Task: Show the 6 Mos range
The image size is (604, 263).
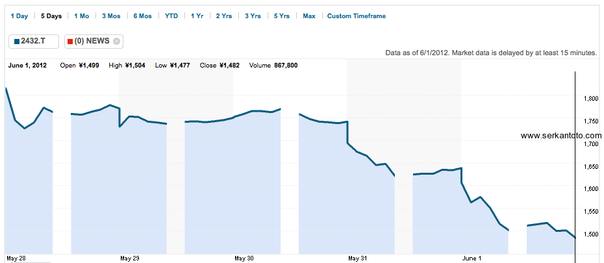Action: (x=143, y=16)
